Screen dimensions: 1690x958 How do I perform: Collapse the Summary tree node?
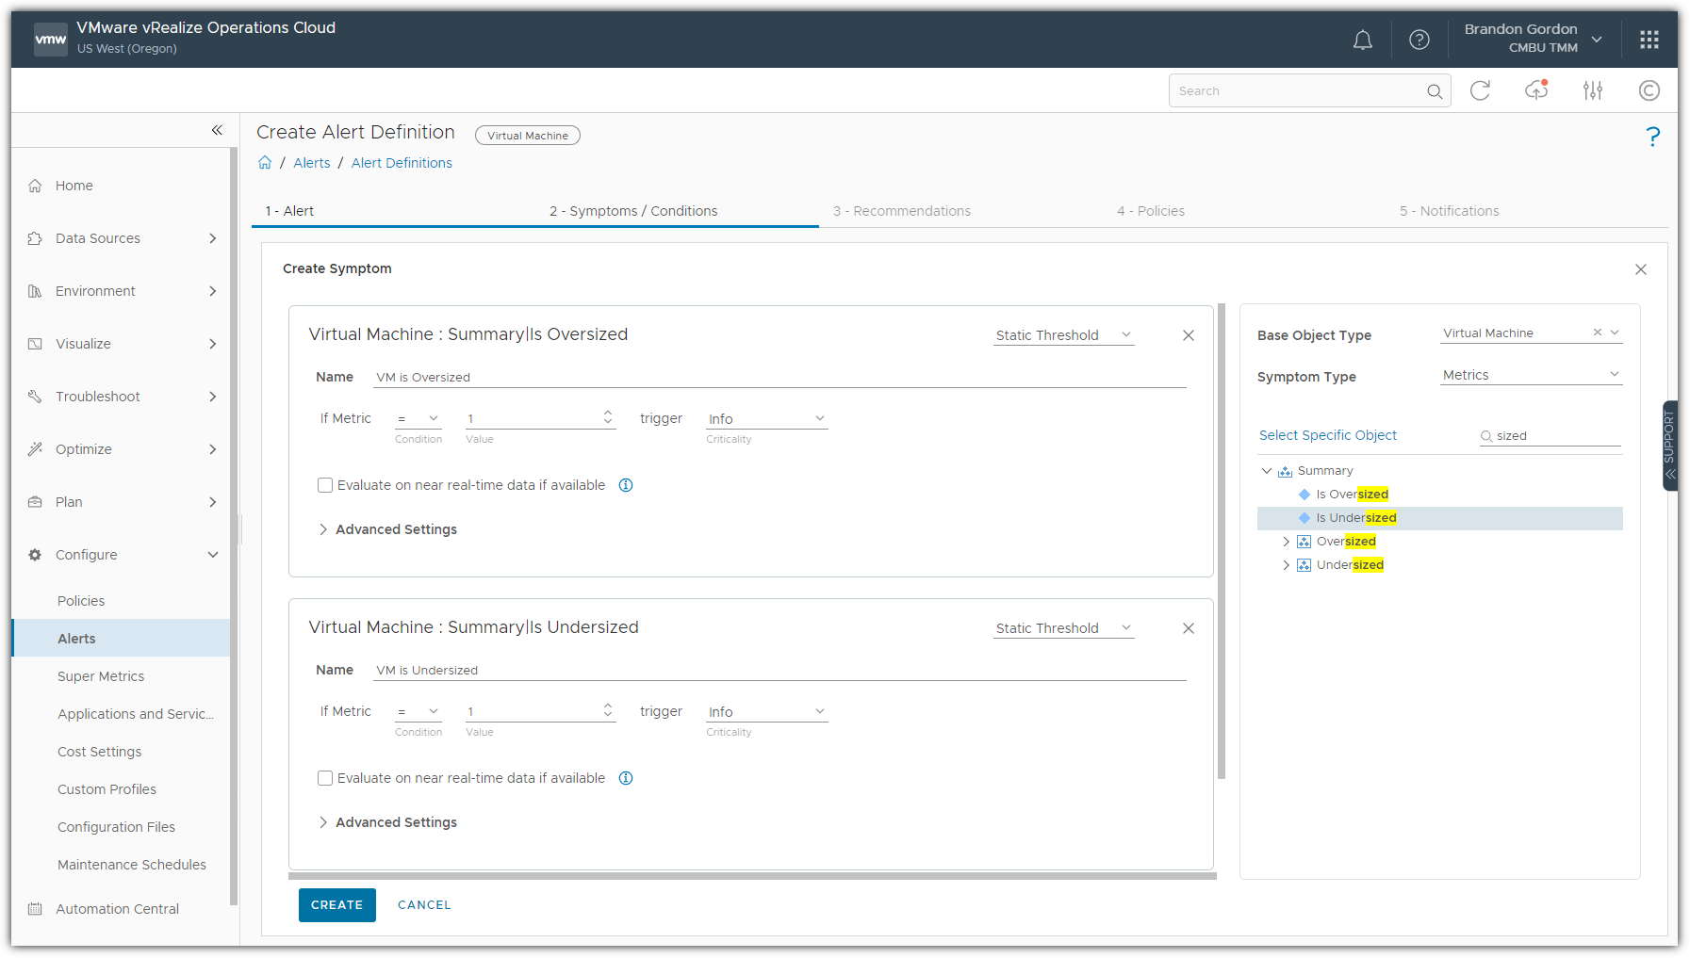pyautogui.click(x=1267, y=471)
